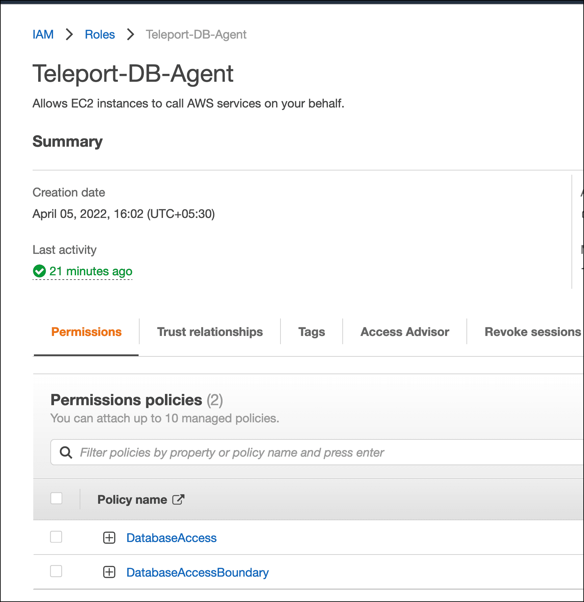This screenshot has height=602, width=584.
Task: Select all policies with the header checkbox
Action: (x=56, y=499)
